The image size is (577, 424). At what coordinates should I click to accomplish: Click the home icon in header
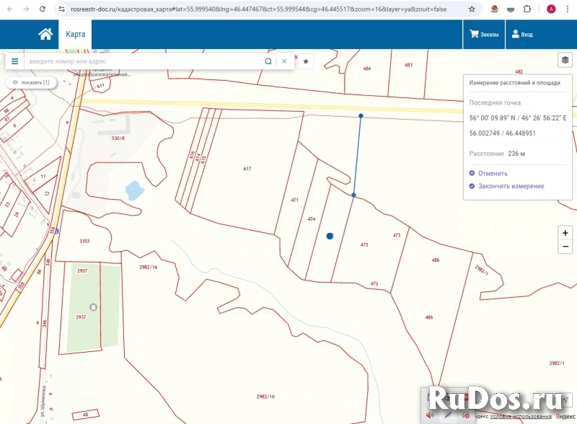pyautogui.click(x=45, y=34)
